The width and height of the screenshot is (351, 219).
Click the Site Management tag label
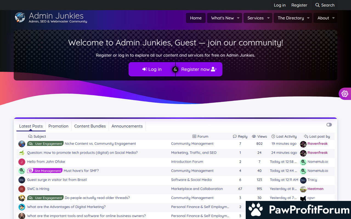(x=45, y=171)
